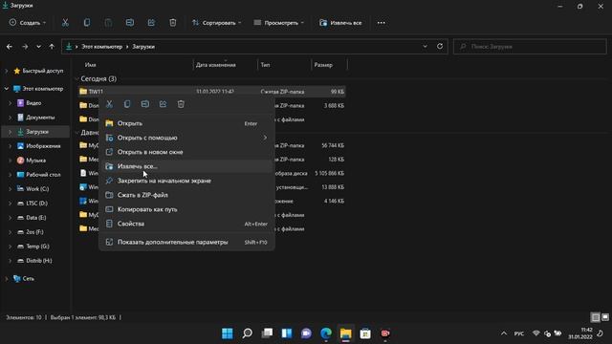Choose Показать дополнительные параметры

(x=186, y=242)
